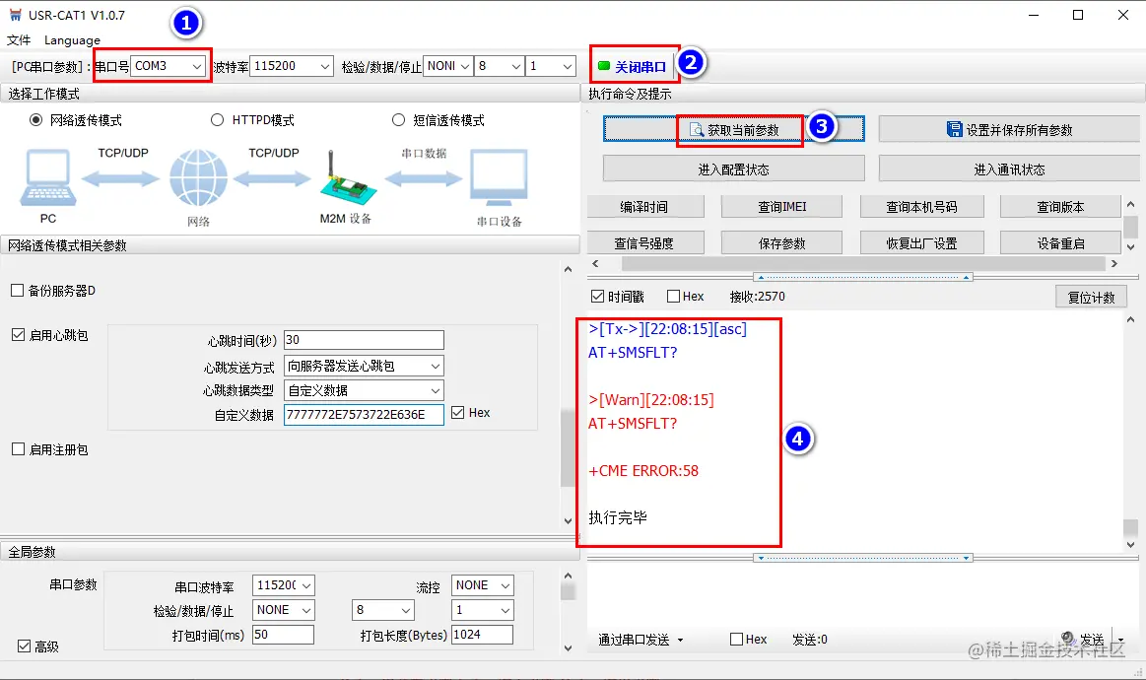Click the 恢复出厂设置 factory reset button
This screenshot has height=680, width=1146.
tap(921, 242)
